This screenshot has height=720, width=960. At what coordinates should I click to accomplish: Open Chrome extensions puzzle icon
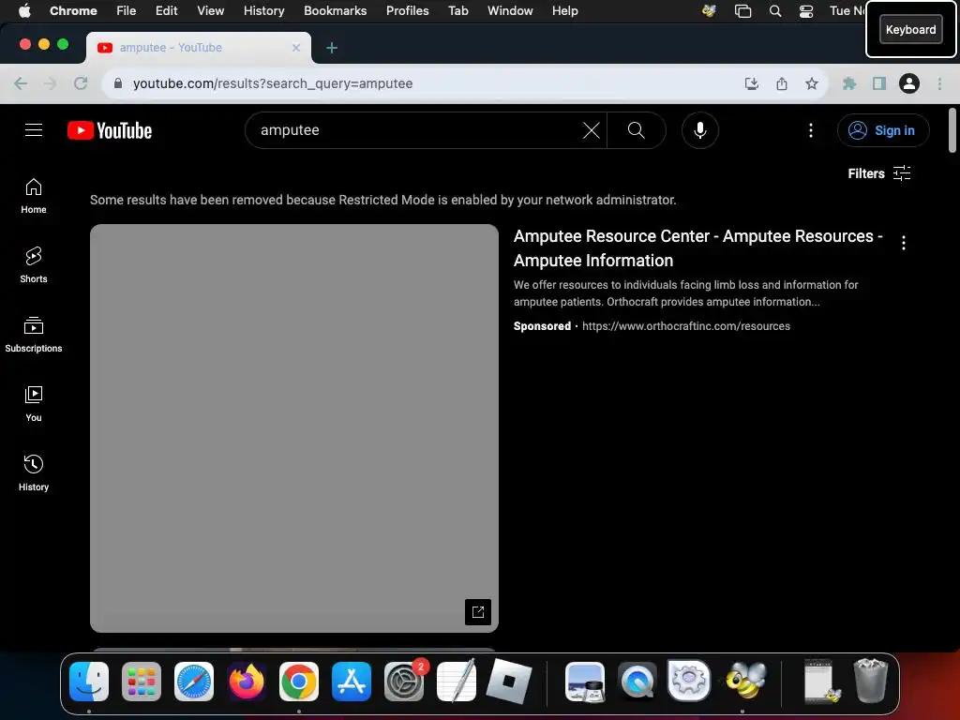pos(848,83)
